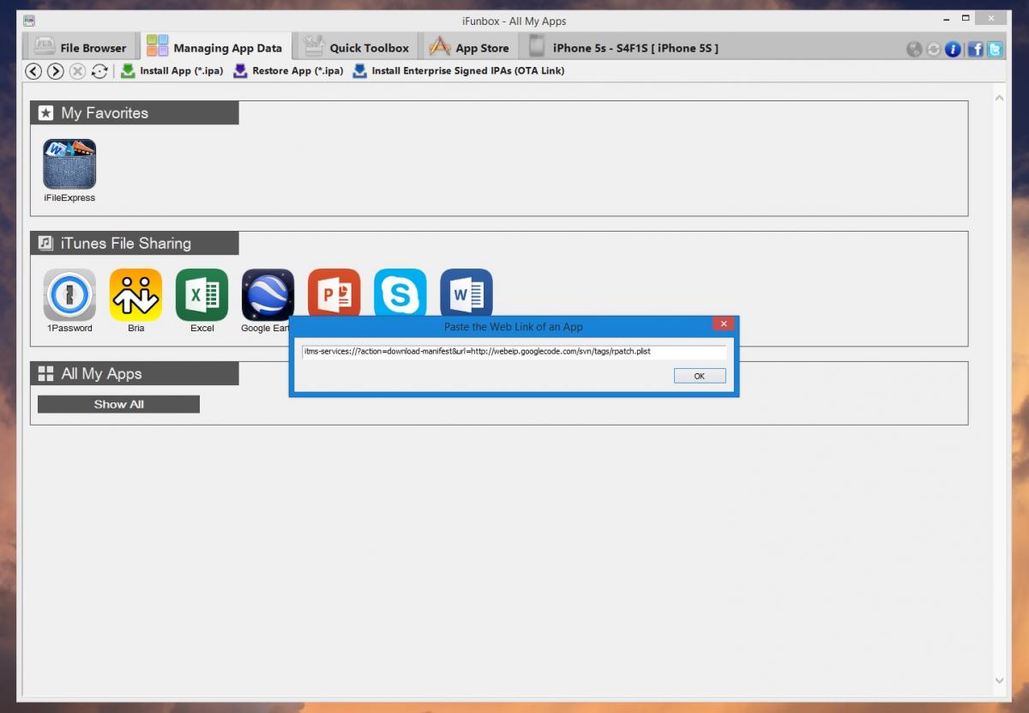Open the Quick Toolbox tab
Viewport: 1029px width, 713px height.
click(x=358, y=47)
